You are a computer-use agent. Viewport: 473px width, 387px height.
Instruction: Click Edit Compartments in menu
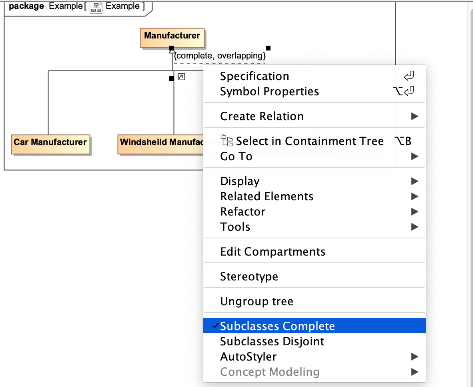click(273, 252)
